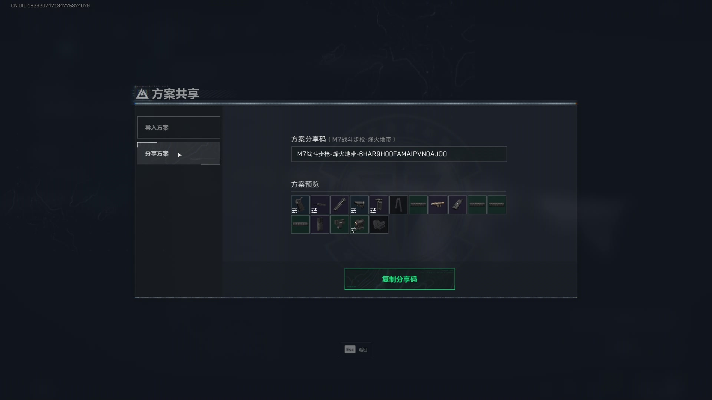Click the share code text field
The width and height of the screenshot is (712, 400).
pos(399,154)
